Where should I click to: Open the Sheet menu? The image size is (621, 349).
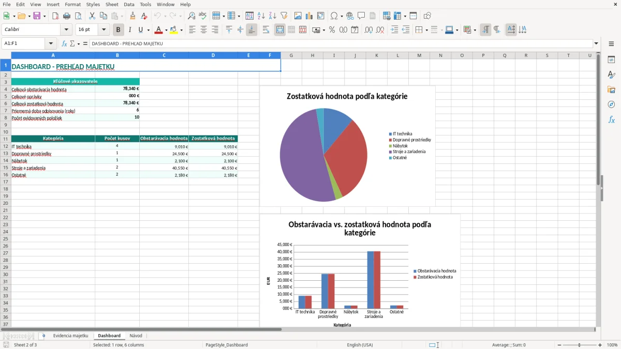pyautogui.click(x=112, y=4)
